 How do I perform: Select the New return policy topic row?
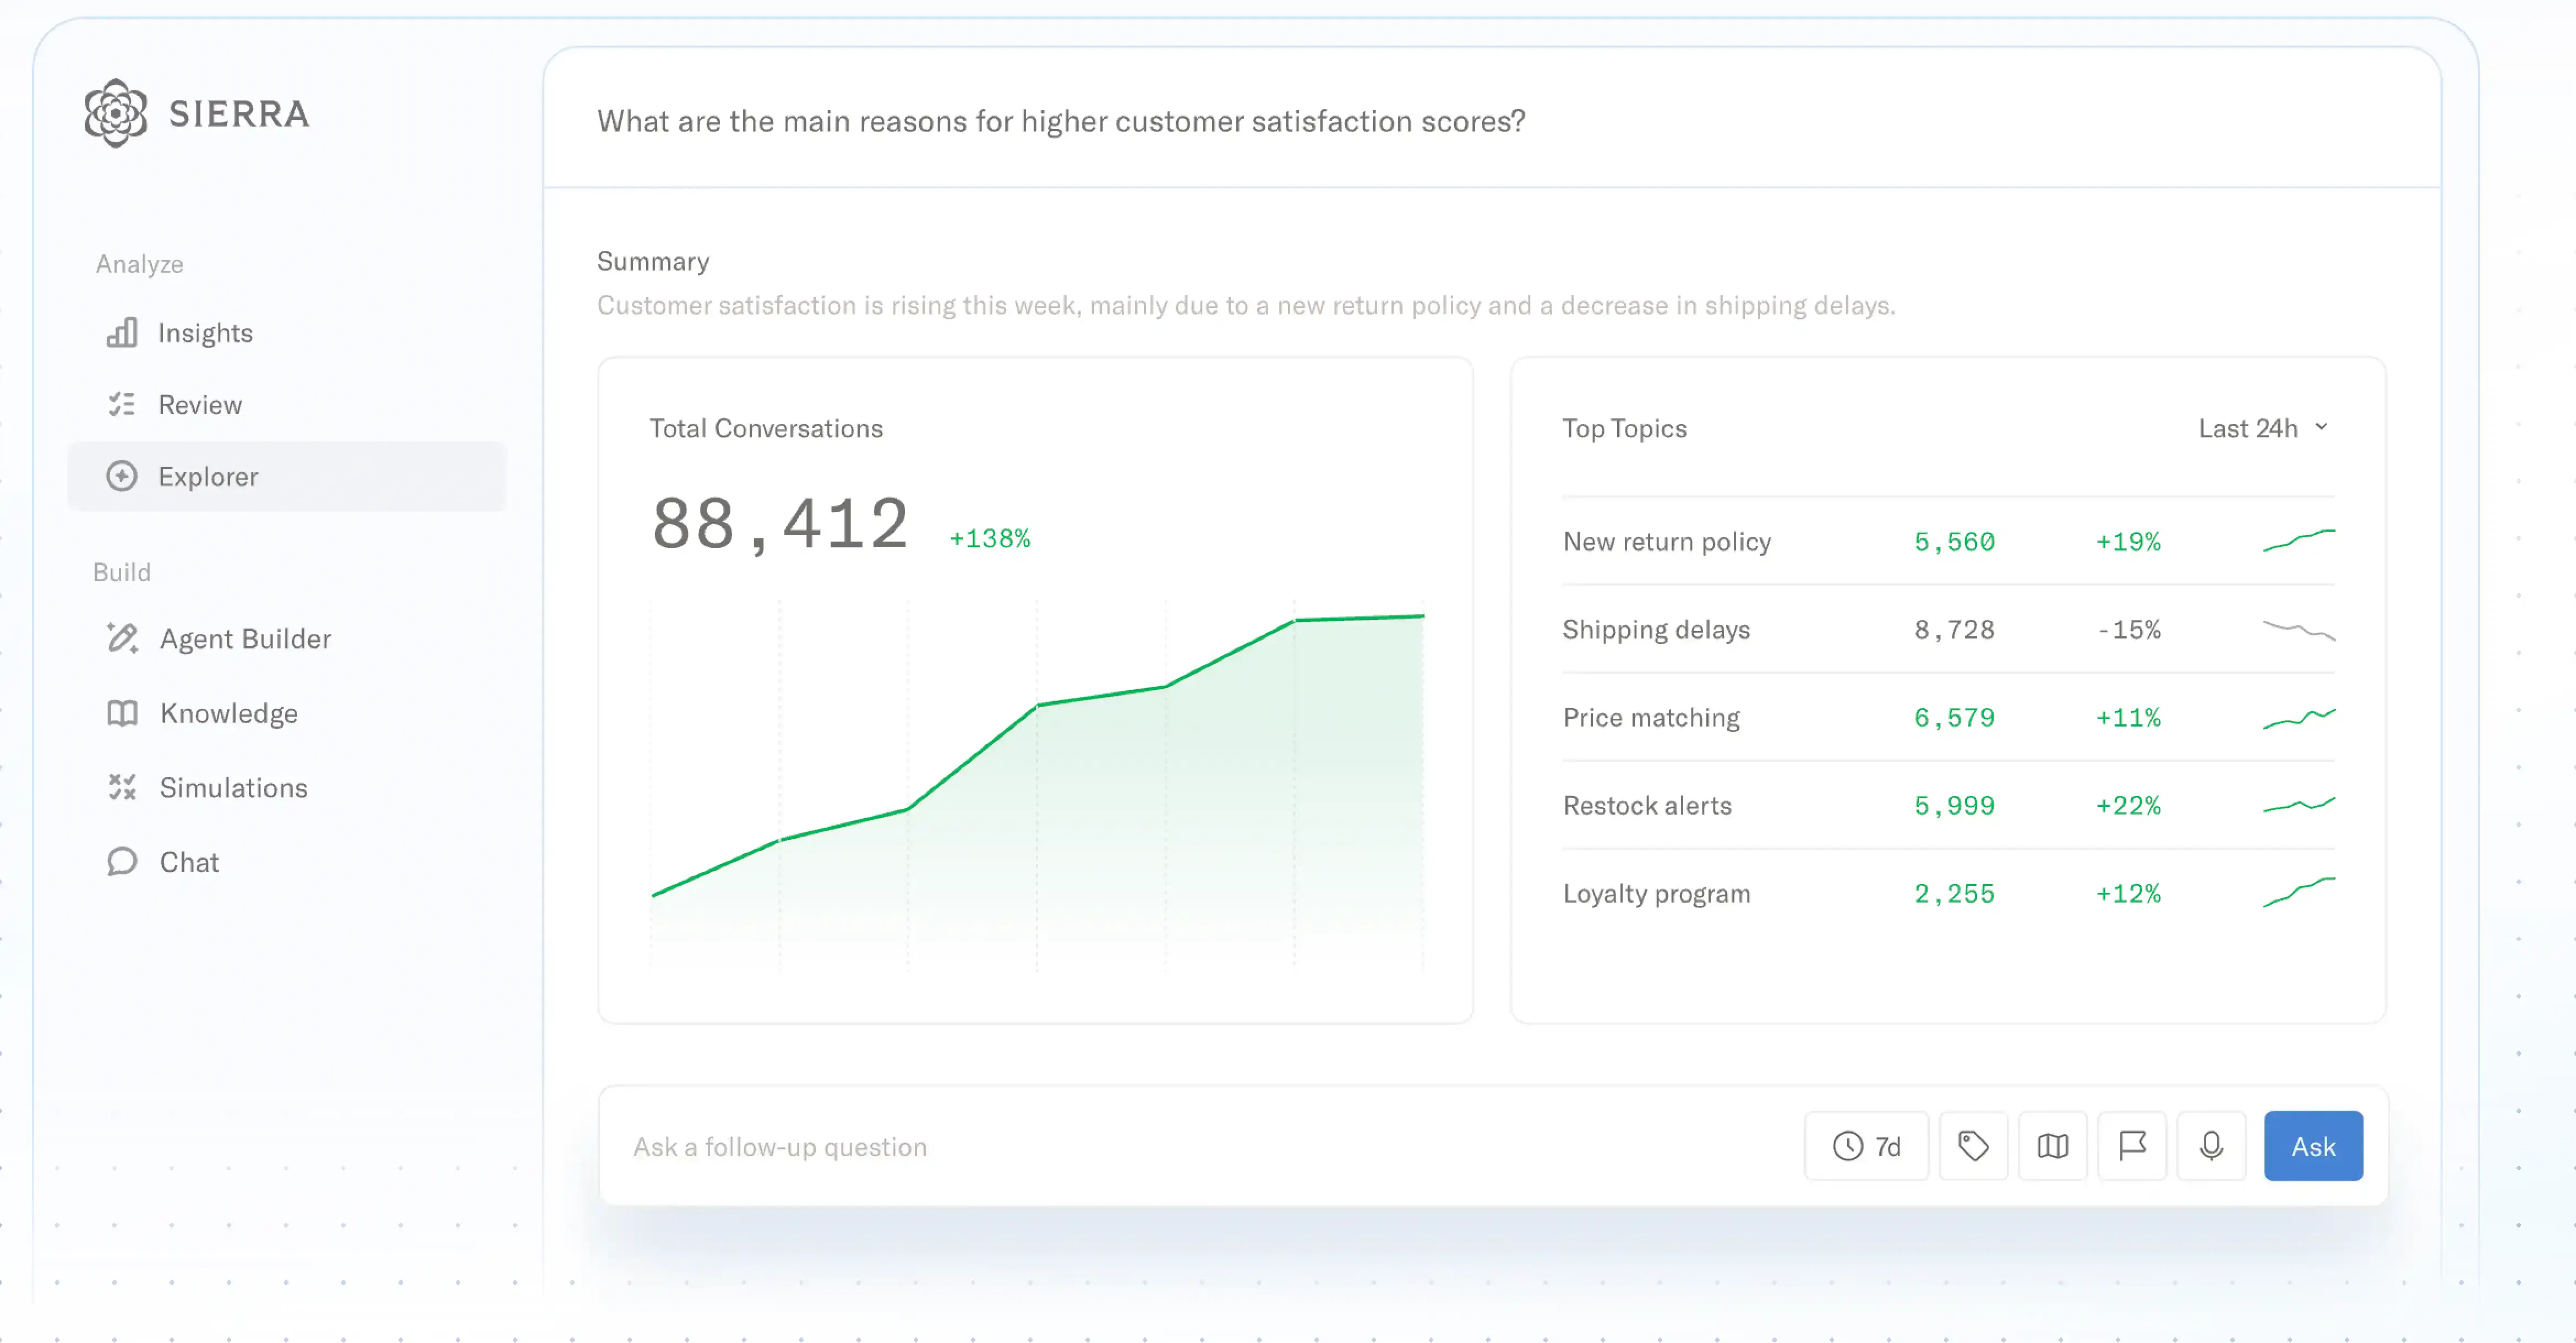tap(1949, 541)
